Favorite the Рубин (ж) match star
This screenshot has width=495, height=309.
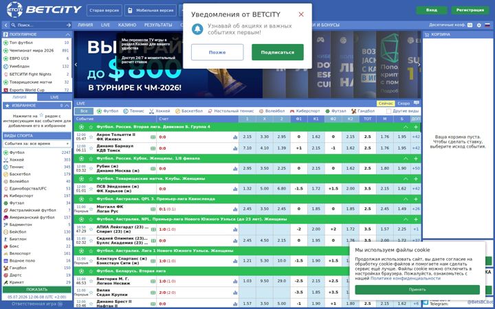91,168
